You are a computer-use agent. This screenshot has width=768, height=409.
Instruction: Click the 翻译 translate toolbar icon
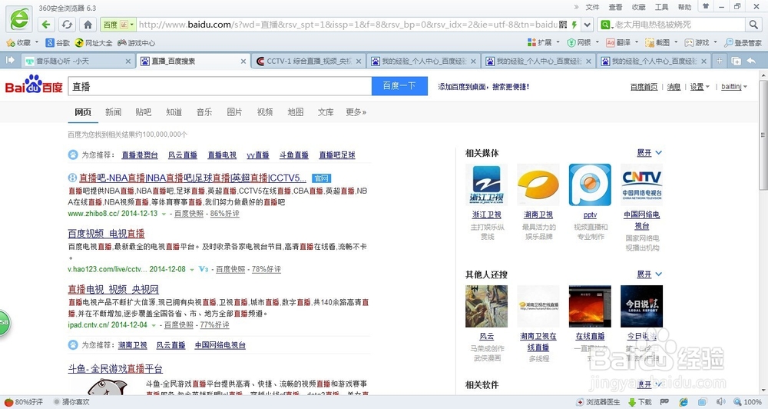(618, 42)
